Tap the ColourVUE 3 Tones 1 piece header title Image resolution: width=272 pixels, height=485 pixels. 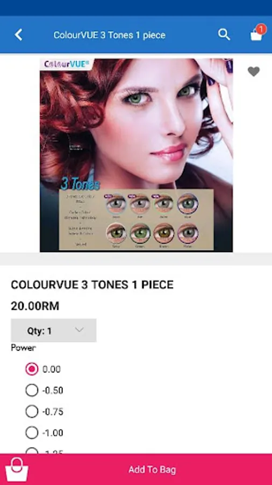pos(110,35)
